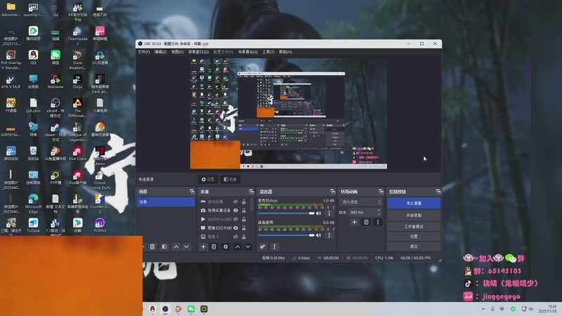Mute the 桌面音频 channel speaker icon

(x=319, y=235)
